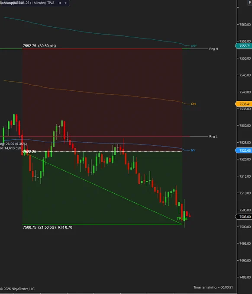Click the 7525.00 price axis label
252x294 pixels.
tap(245, 143)
